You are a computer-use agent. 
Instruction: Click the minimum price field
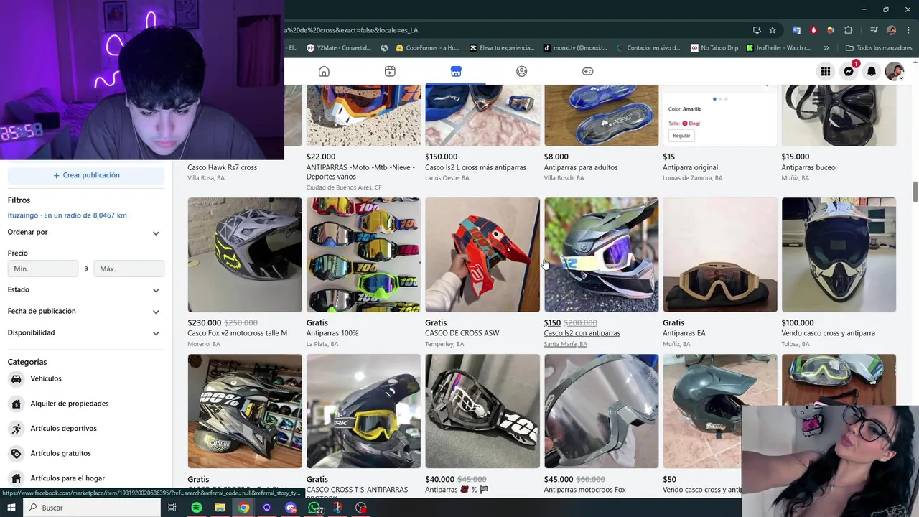[43, 269]
